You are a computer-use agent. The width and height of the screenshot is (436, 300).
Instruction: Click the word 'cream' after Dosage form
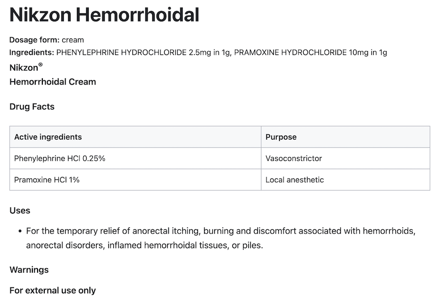(73, 40)
